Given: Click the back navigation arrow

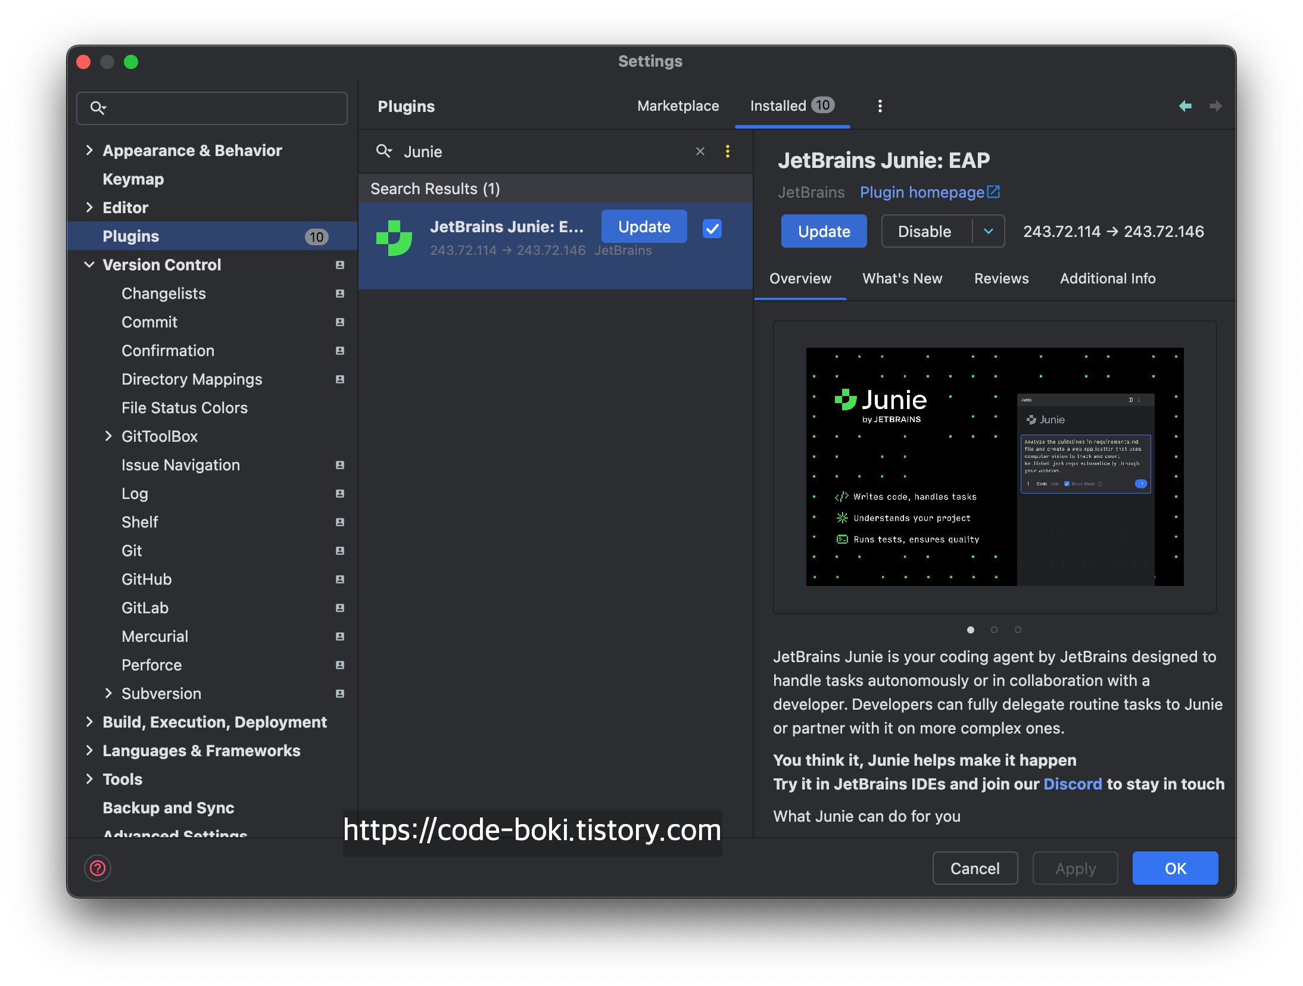Looking at the screenshot, I should [x=1185, y=106].
